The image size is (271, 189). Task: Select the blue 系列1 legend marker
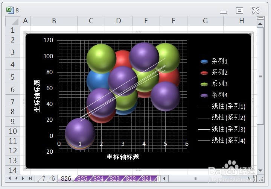click(x=204, y=62)
